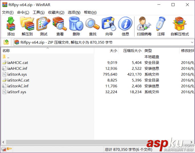Click the size value 9,019
Screen dimensions: 195x153
point(112,63)
